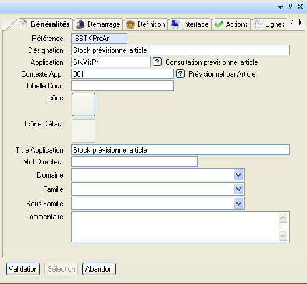The height and width of the screenshot is (284, 307).
Task: Open the Définition tab
Action: [x=145, y=24]
